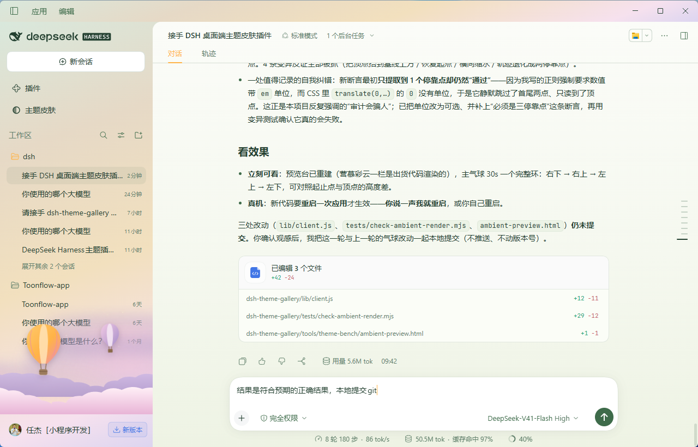Switch to the 轨迹 tab
Viewport: 698px width, 447px height.
209,53
